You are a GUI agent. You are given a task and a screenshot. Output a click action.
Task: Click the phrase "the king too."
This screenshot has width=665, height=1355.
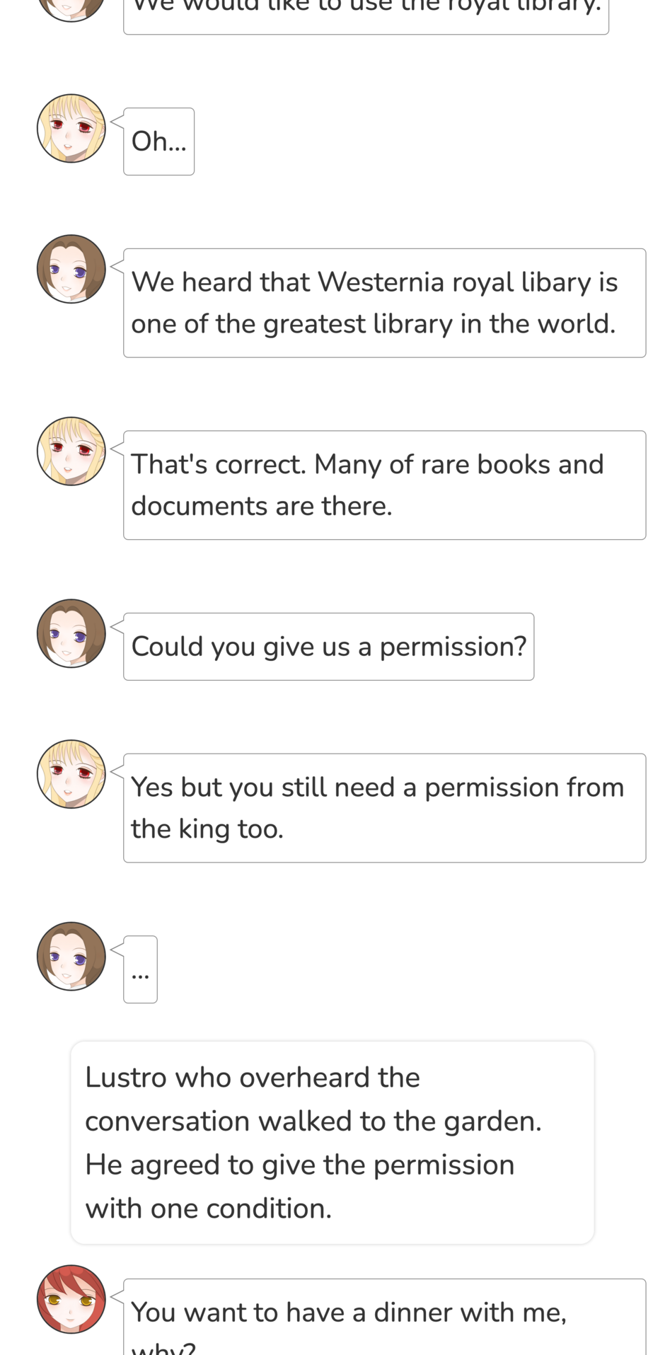[207, 829]
